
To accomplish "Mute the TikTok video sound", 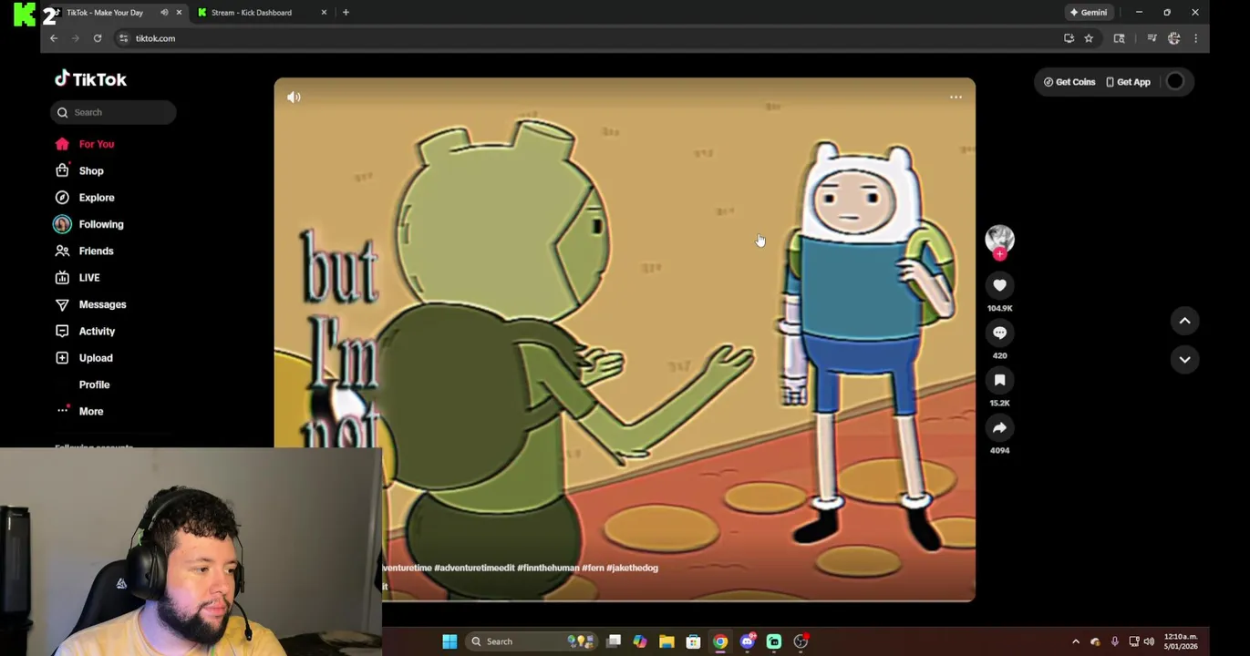I will (294, 97).
